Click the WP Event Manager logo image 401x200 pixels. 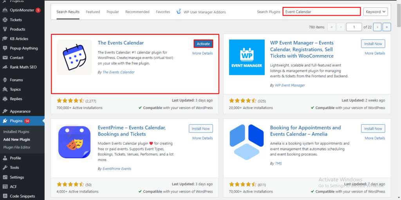click(x=247, y=57)
